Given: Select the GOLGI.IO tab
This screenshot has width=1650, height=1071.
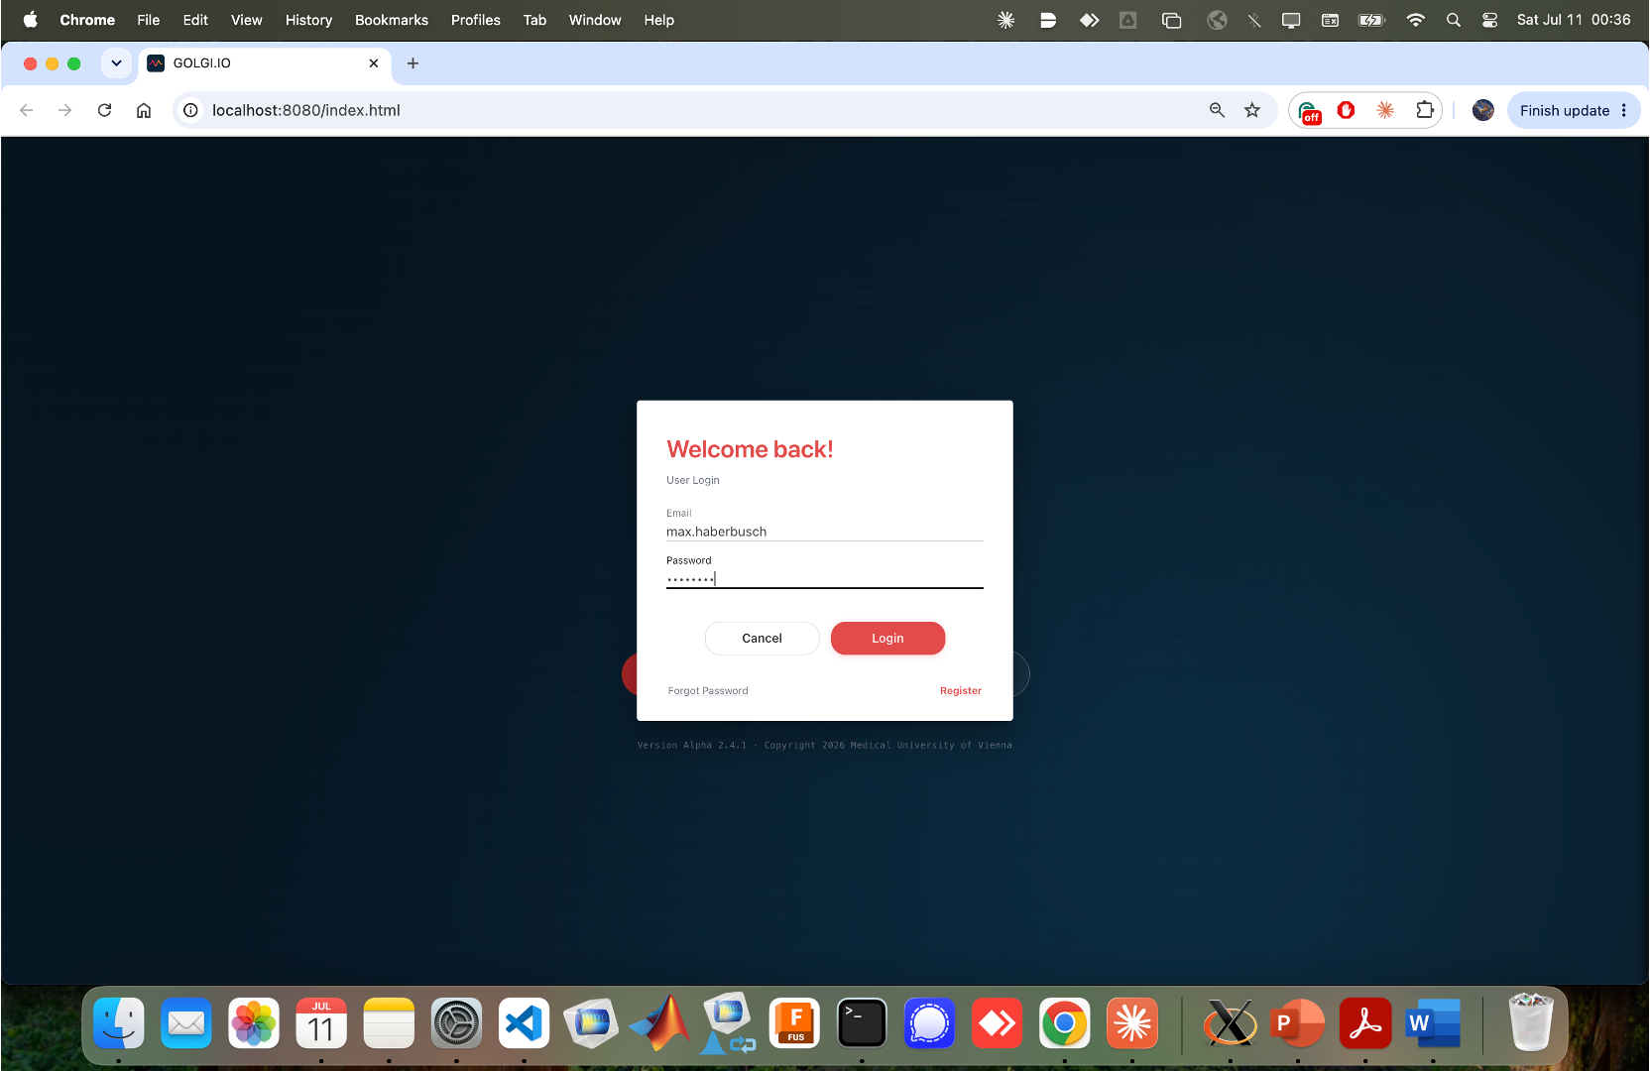Looking at the screenshot, I should [263, 63].
